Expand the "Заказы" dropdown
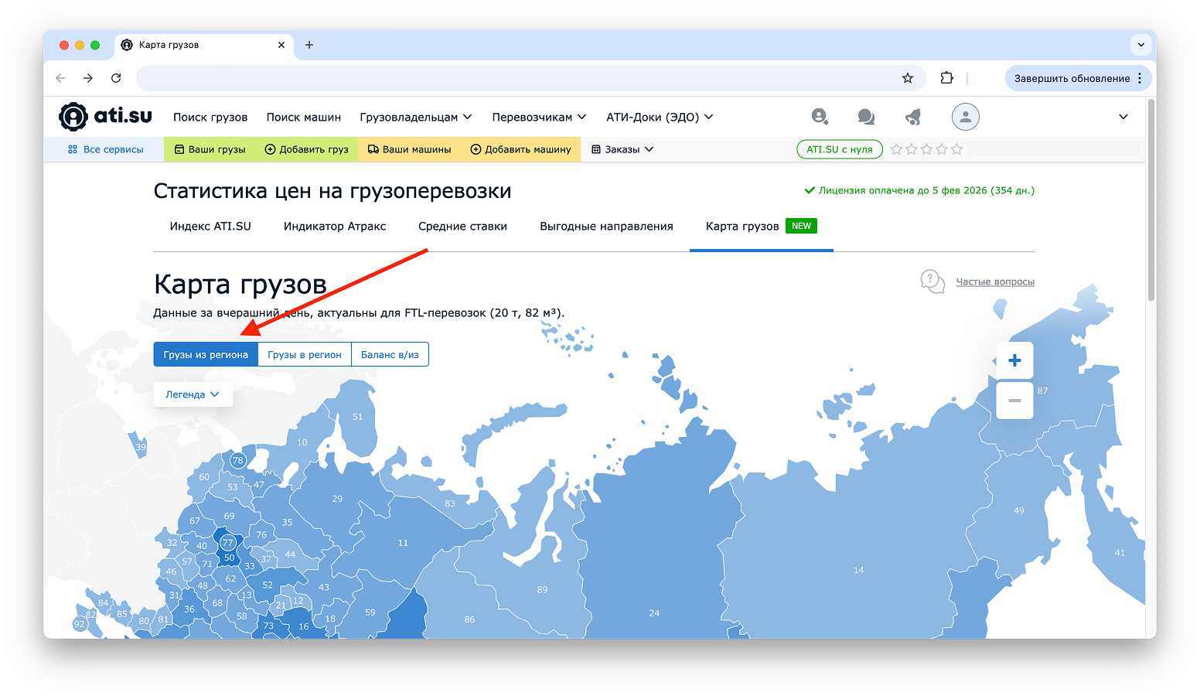Image resolution: width=1200 pixels, height=696 pixels. coord(622,149)
